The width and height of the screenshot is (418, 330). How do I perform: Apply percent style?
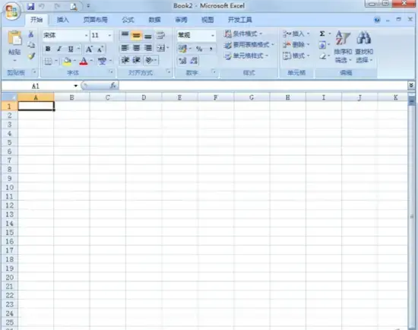pos(199,49)
